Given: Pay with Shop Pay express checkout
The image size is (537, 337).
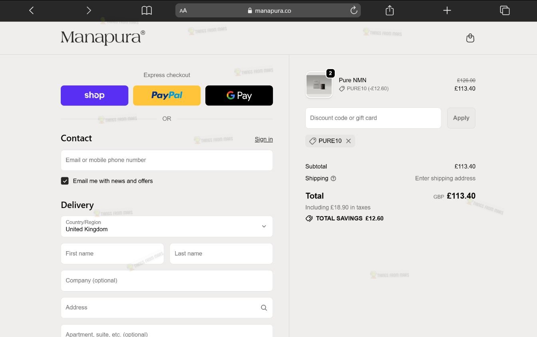Looking at the screenshot, I should 94,95.
